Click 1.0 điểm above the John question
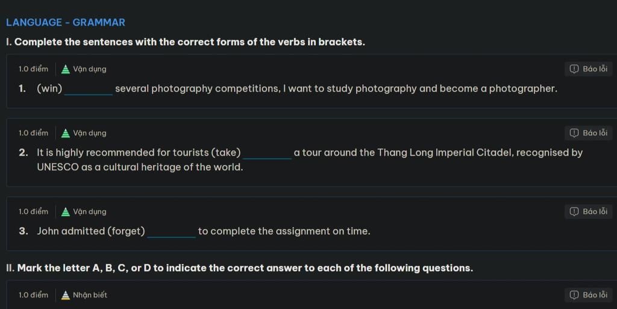The image size is (617, 309). coord(33,212)
